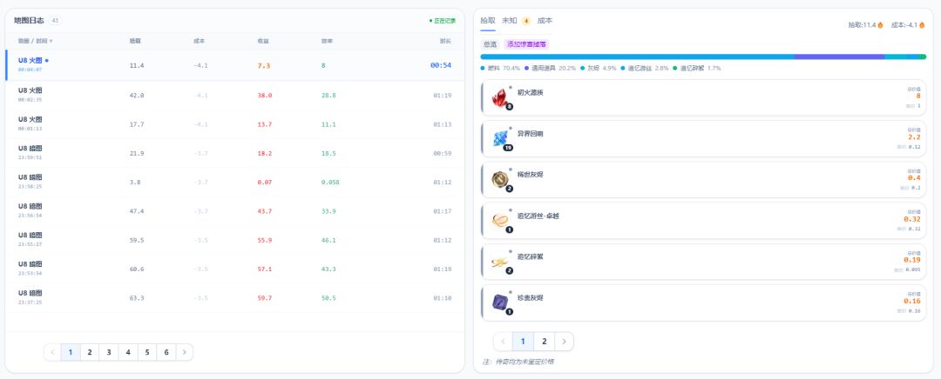
Task: Switch to the 拾取 tab
Action: click(488, 20)
